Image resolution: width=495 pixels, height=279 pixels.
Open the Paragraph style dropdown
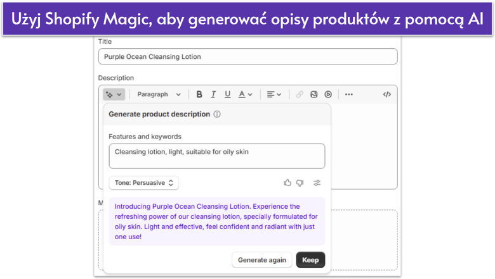tap(159, 94)
